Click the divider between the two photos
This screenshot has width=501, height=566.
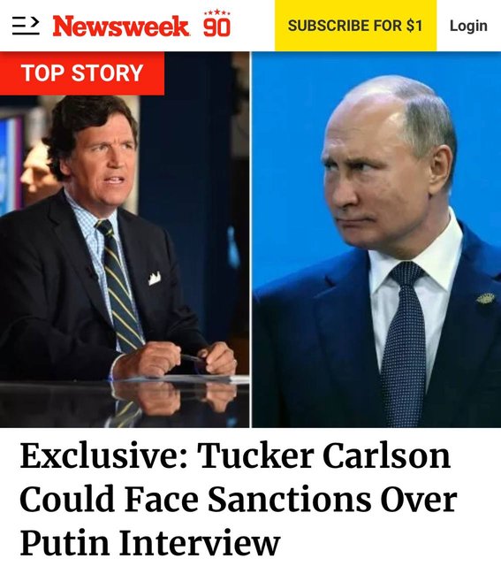[250, 240]
